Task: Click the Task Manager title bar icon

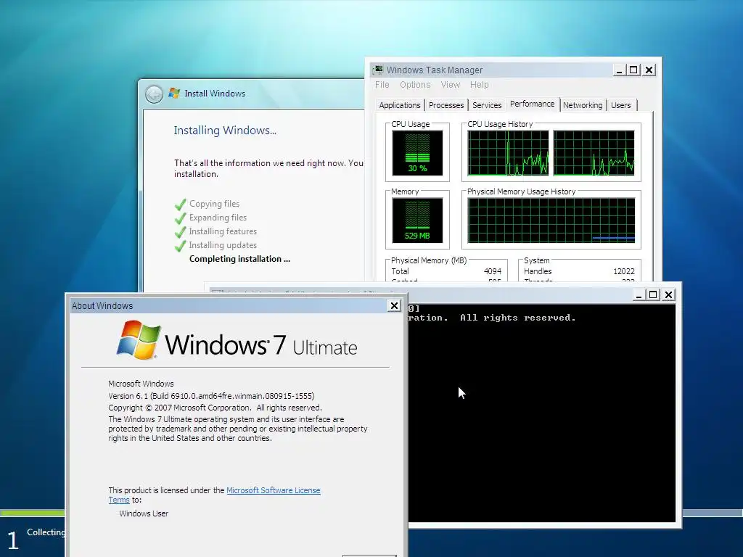Action: pyautogui.click(x=377, y=70)
